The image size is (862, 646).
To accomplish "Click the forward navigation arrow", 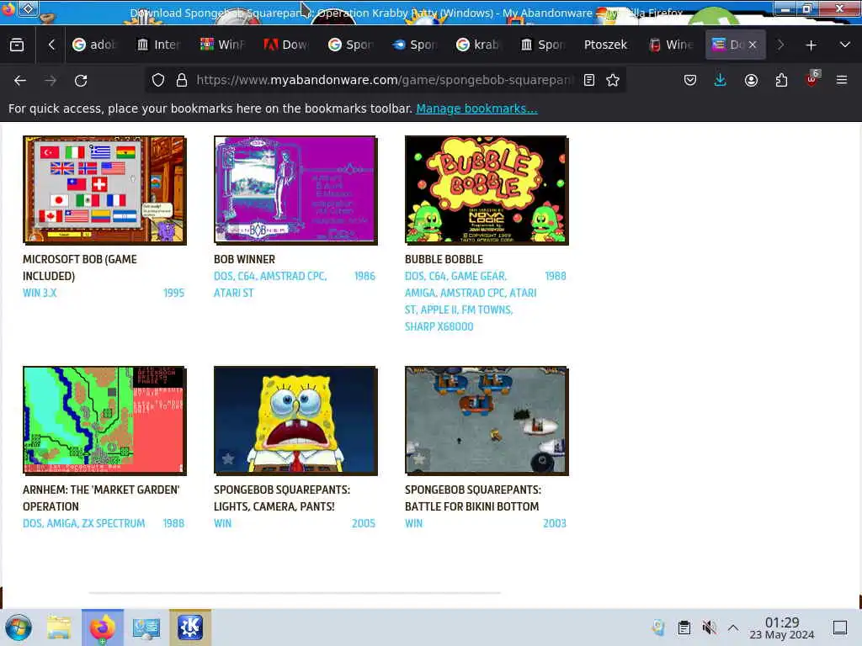I will tap(51, 80).
